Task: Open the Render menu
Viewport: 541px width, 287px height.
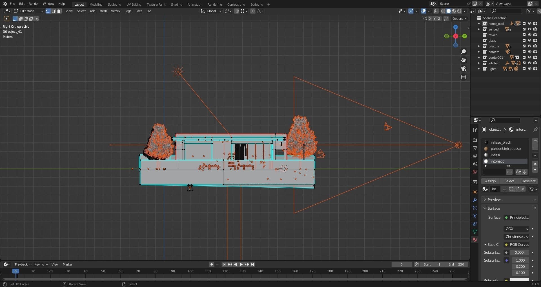Action: pyautogui.click(x=34, y=4)
